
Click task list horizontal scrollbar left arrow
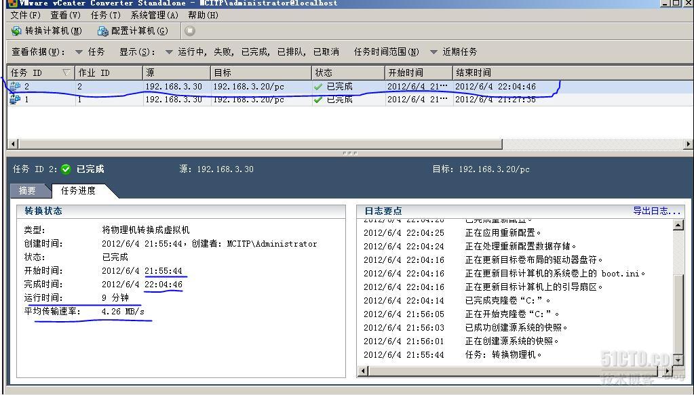(x=13, y=144)
